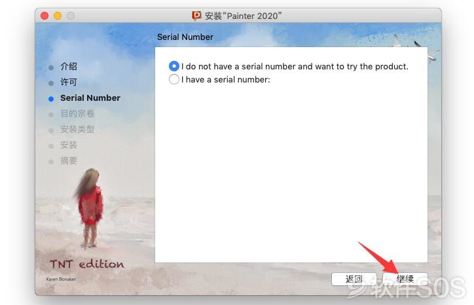Select "I do not have a serial number" option

click(173, 66)
